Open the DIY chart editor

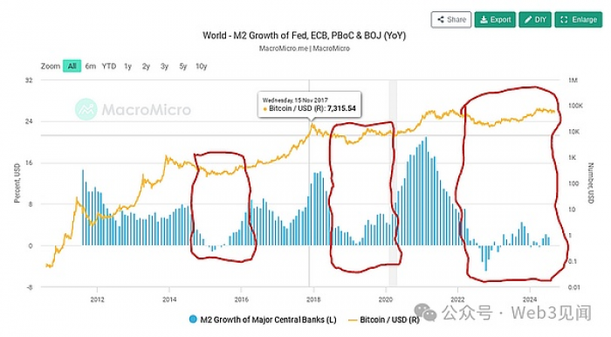point(534,19)
